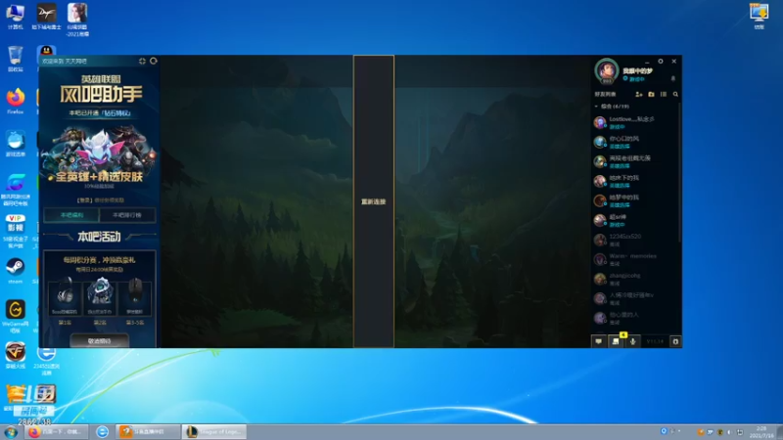Click the add friend icon
This screenshot has height=440, width=783.
coord(639,94)
